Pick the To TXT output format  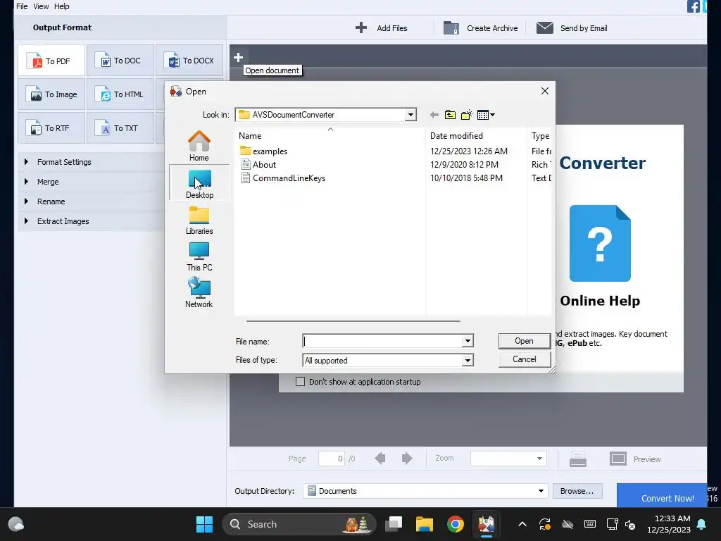(x=120, y=128)
